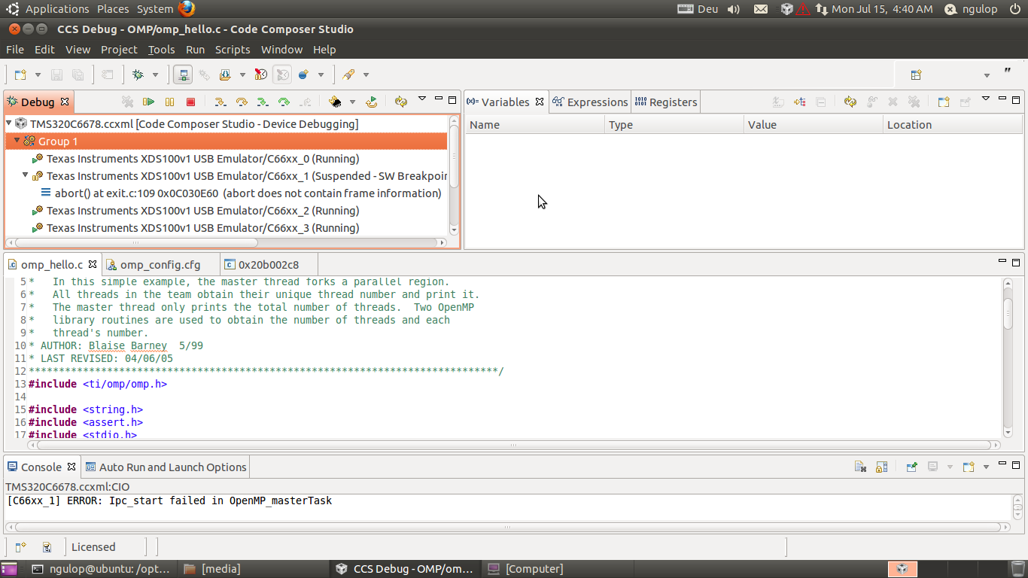Switch to the 0x20b002c8 editor tab

tap(268, 264)
